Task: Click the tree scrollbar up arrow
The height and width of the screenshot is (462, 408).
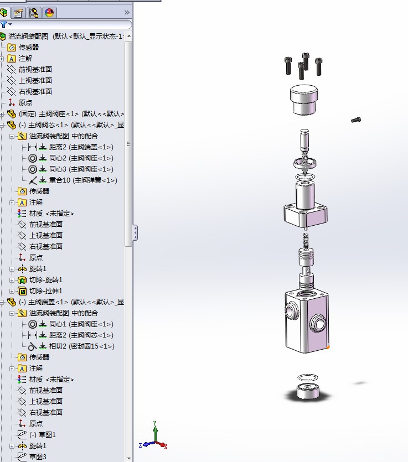Action: [x=128, y=37]
